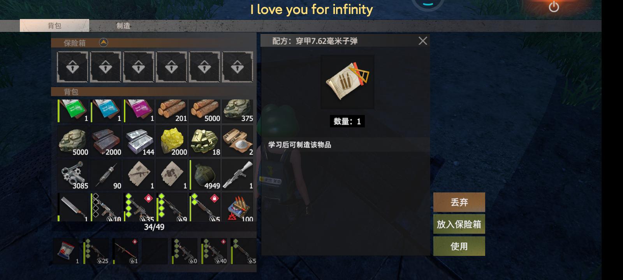Select the 5000 wood logs stack

coord(204,111)
